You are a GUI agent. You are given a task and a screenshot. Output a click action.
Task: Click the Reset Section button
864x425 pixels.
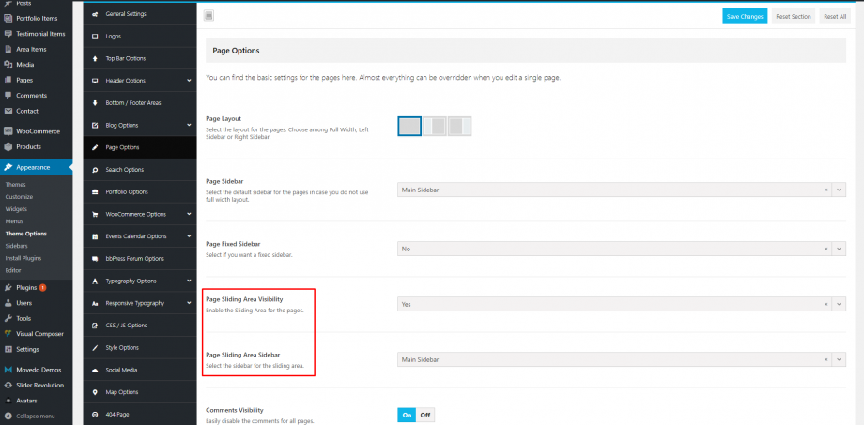coord(794,16)
